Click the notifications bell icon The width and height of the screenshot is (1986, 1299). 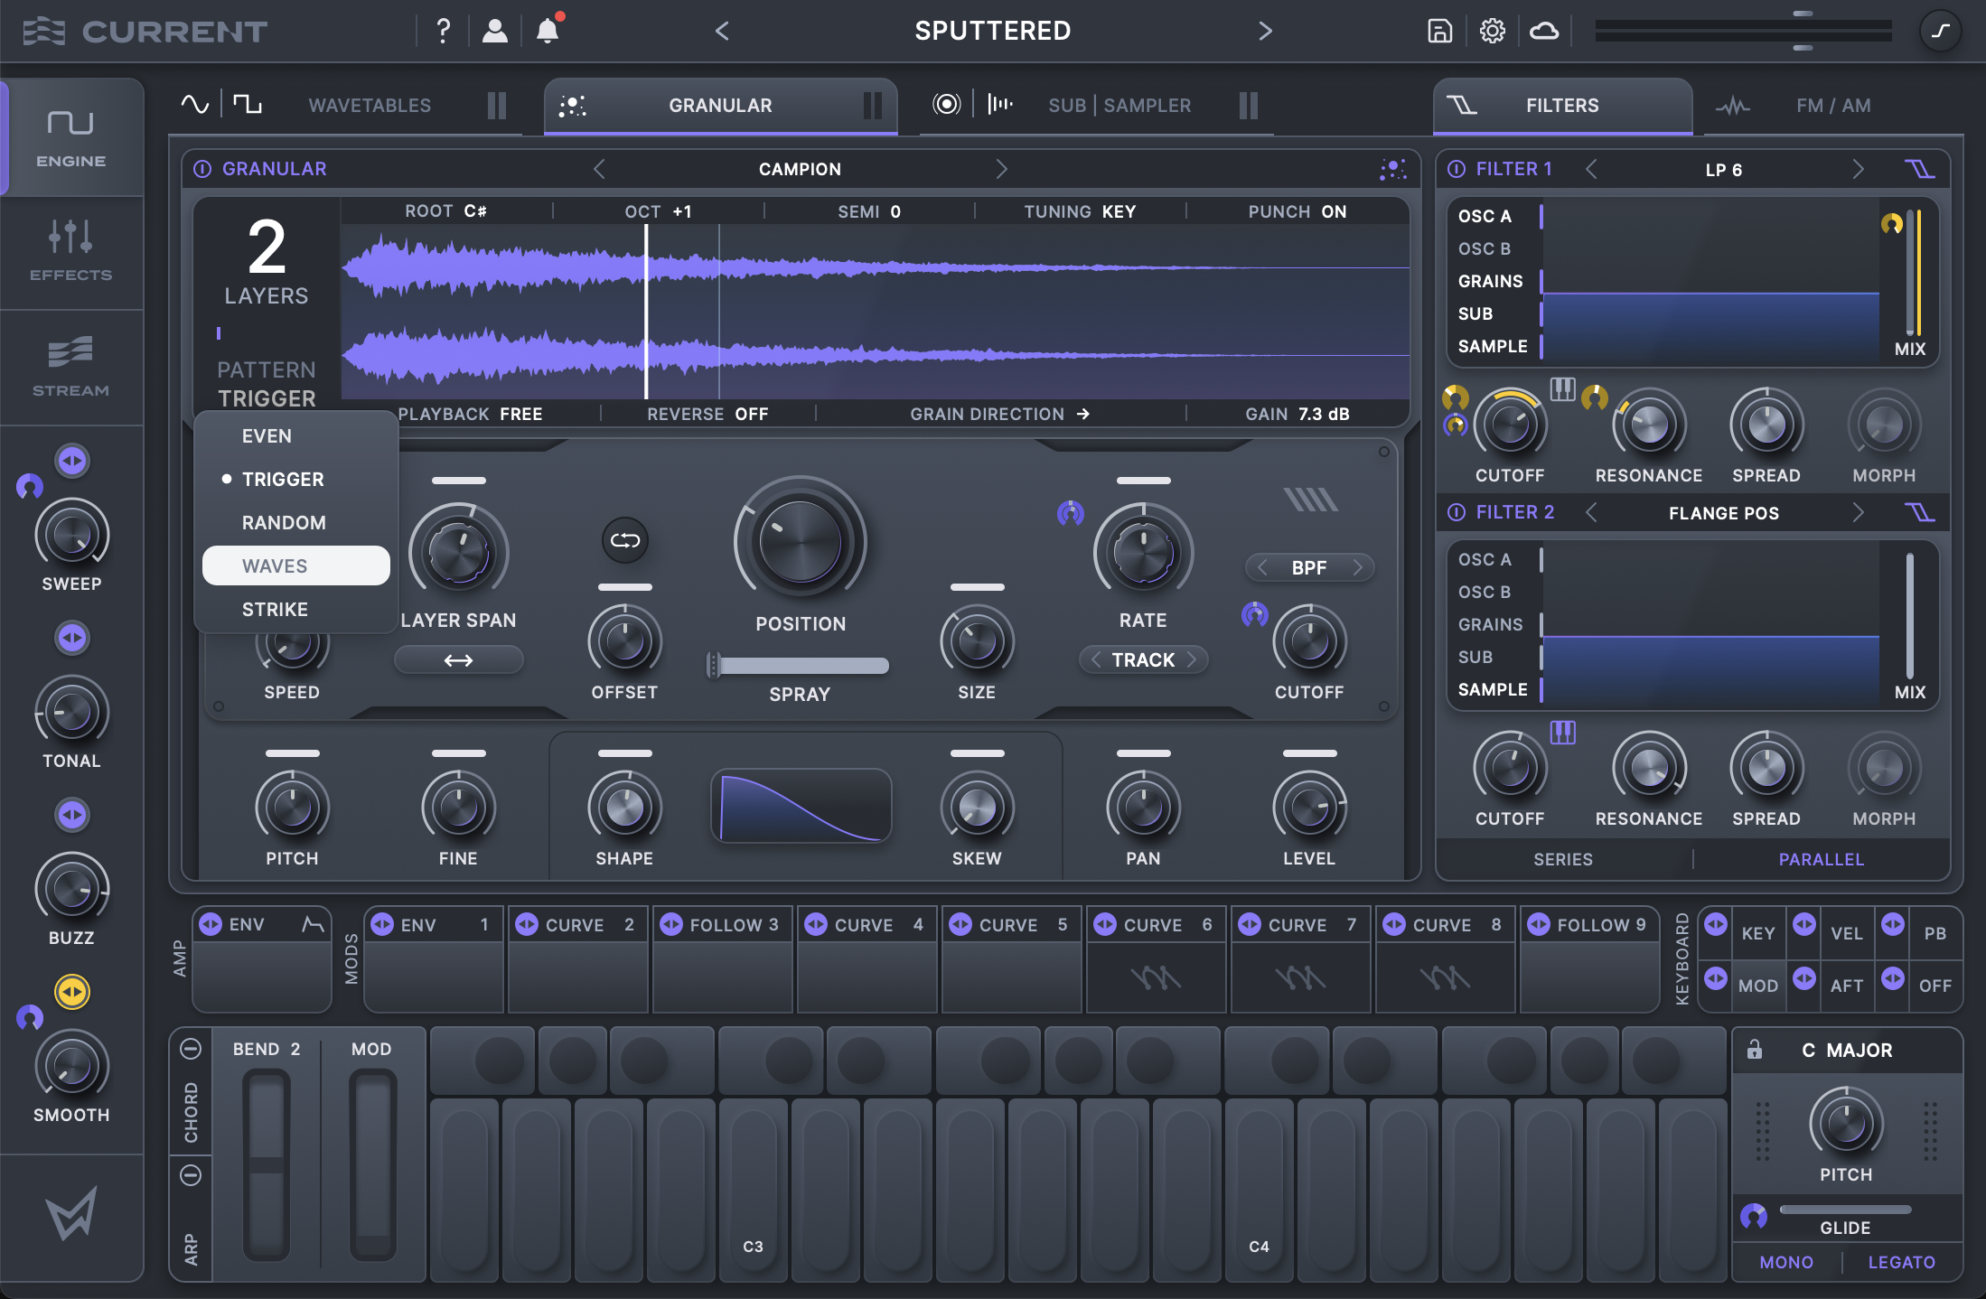(x=548, y=31)
